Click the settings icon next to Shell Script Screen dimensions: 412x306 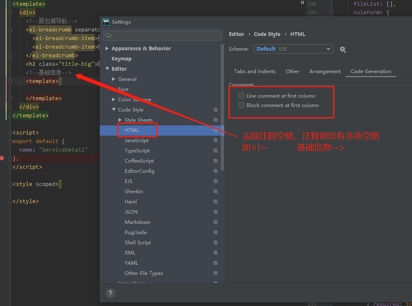215,242
